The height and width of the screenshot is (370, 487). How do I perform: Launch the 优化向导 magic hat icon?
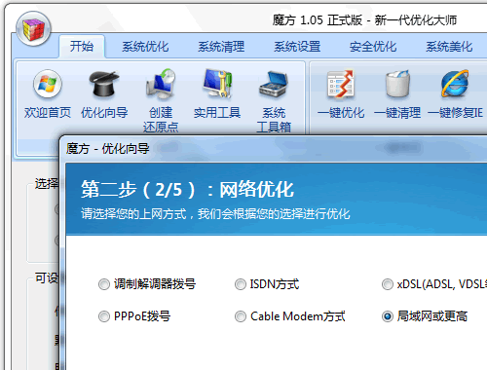click(104, 84)
